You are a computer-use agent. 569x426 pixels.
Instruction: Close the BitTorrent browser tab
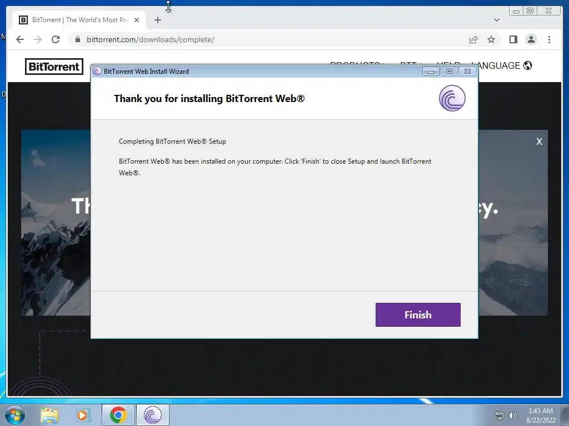(x=137, y=20)
